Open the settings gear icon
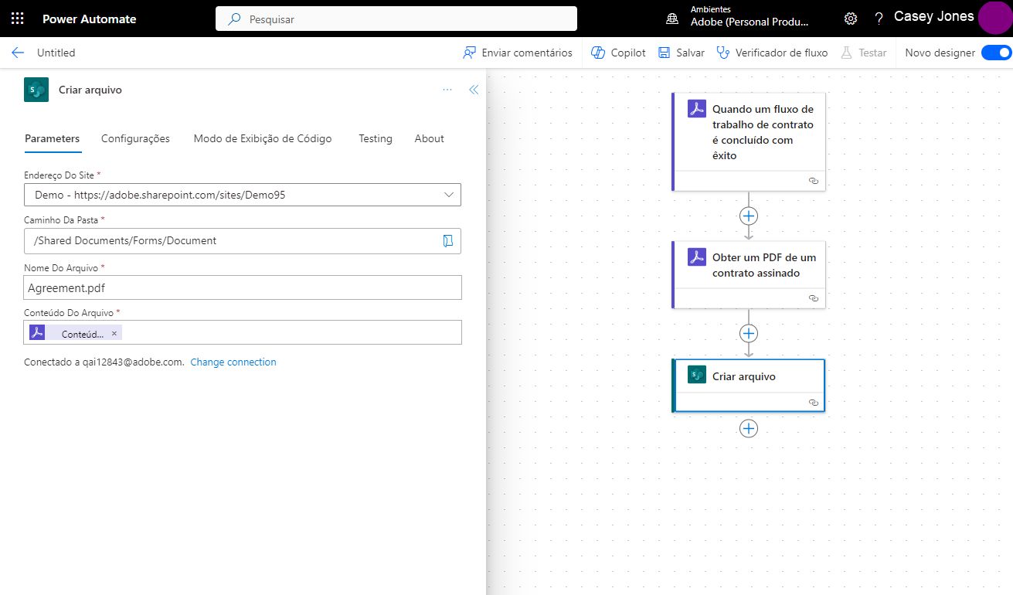This screenshot has width=1013, height=595. click(x=851, y=19)
